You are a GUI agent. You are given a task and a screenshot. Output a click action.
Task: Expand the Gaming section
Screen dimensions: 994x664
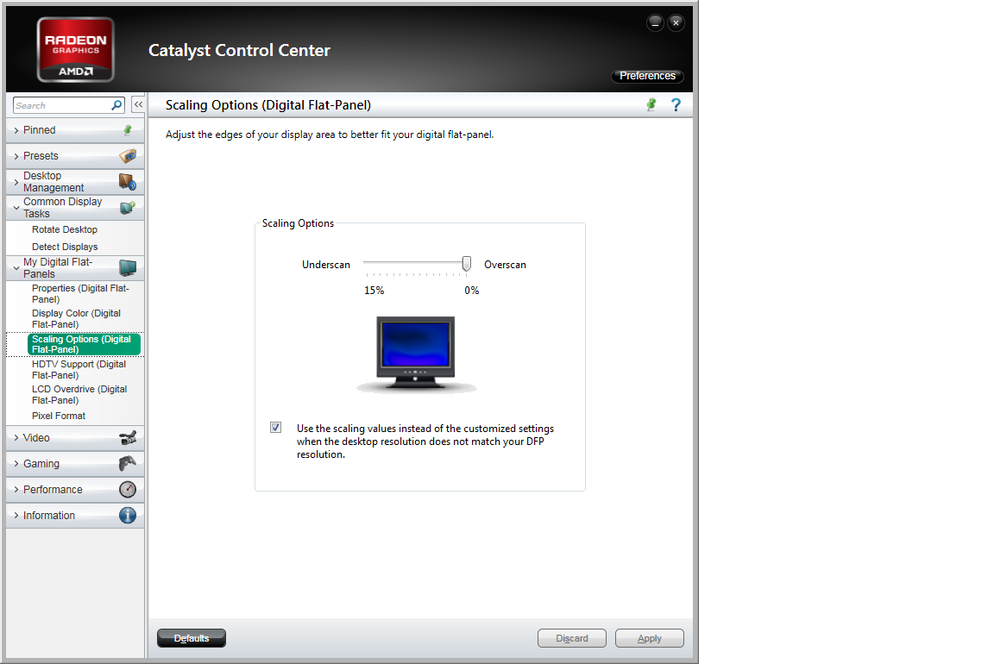click(16, 464)
